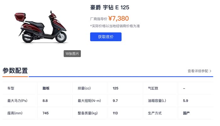
Task: Click the 踏板 vehicle type value
Action: [46, 88]
